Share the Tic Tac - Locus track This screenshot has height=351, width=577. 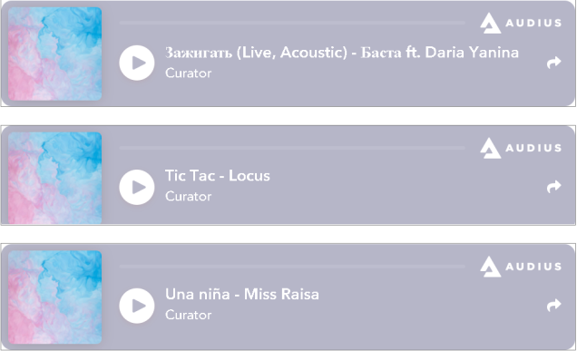click(553, 187)
